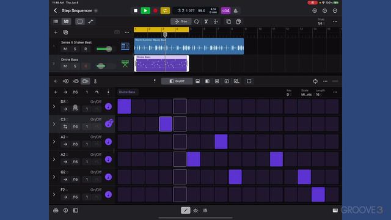Screen dimensions: 391x220
Task: Select the pencil edit tool at bottom
Action: pyautogui.click(x=185, y=210)
